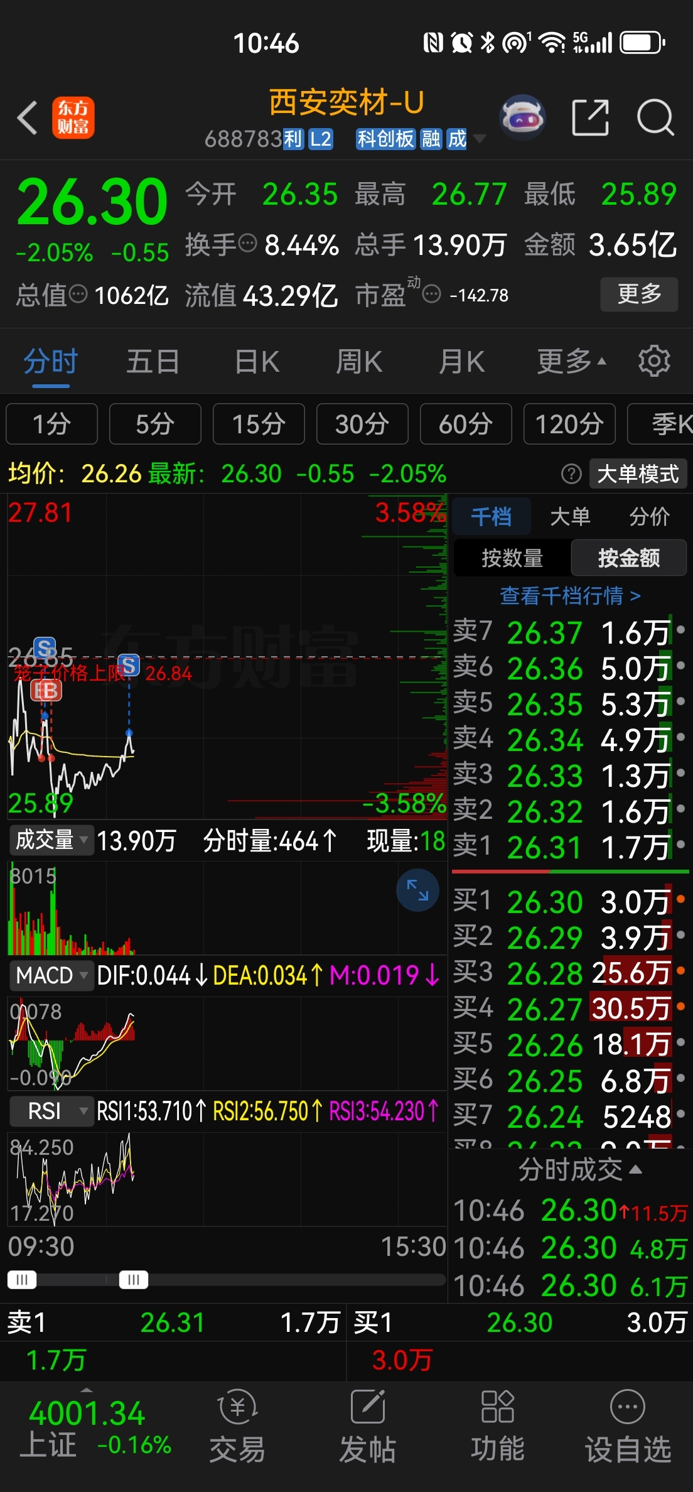Open the RSI indicator dropdown
This screenshot has width=693, height=1492.
[x=51, y=1111]
